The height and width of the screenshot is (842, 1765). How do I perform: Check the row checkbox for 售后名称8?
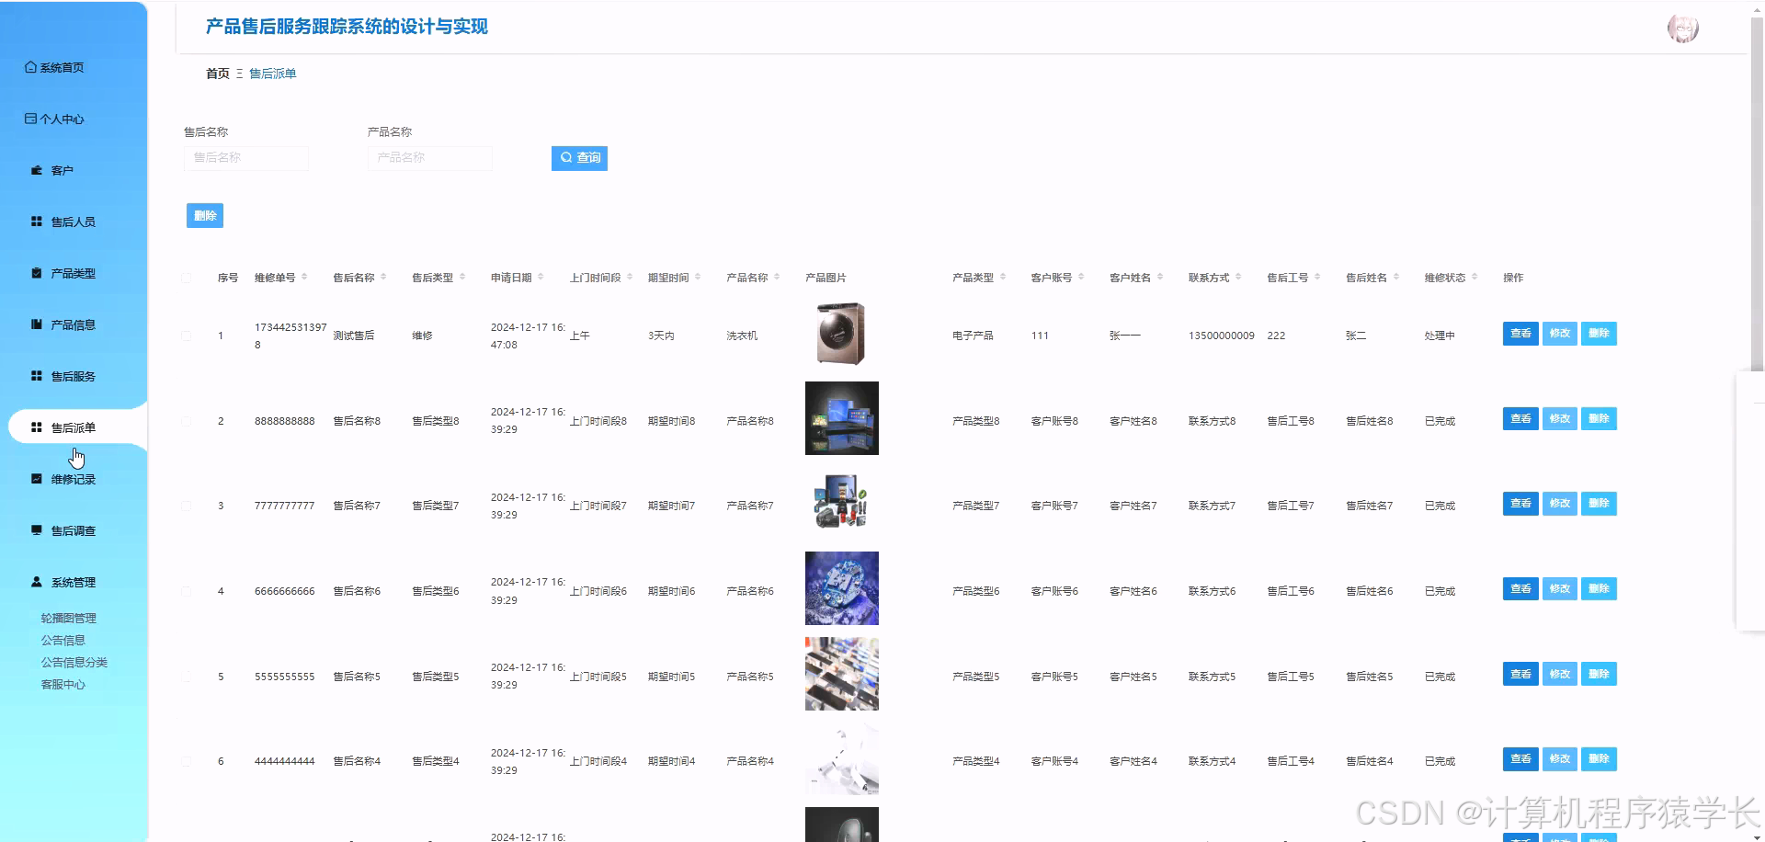point(188,420)
